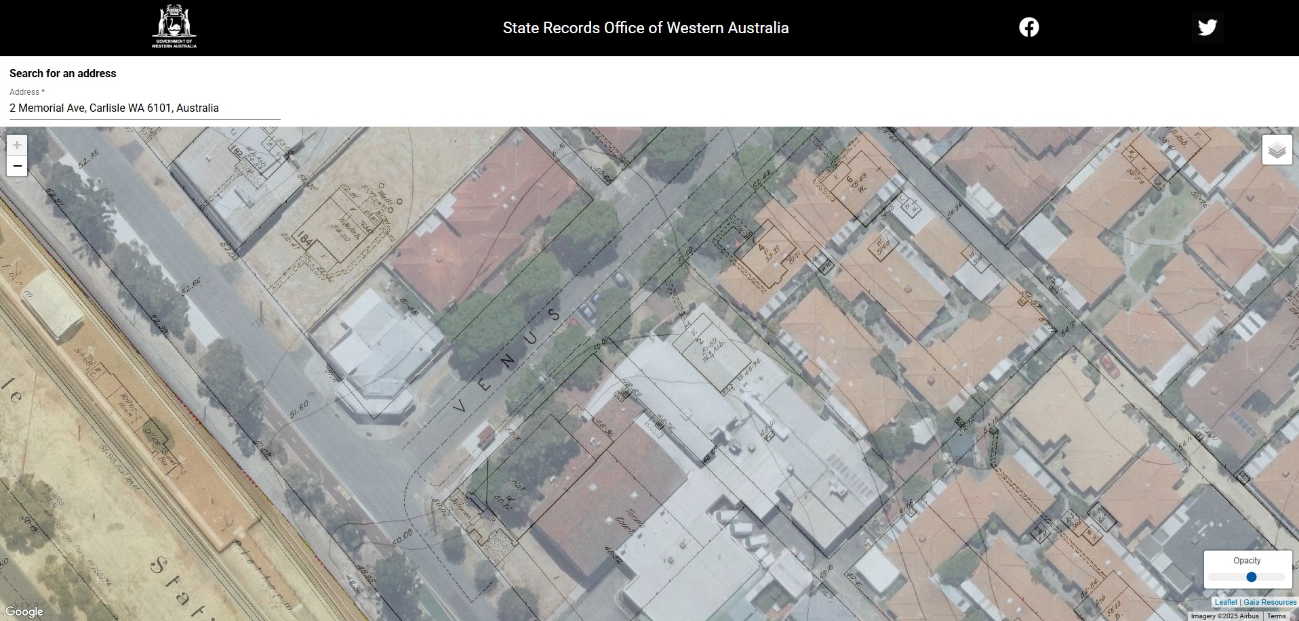Click the address search field

[144, 108]
